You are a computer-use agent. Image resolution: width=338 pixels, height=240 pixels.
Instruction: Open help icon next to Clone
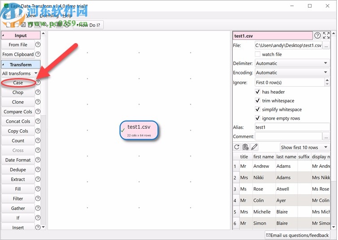tap(38, 102)
